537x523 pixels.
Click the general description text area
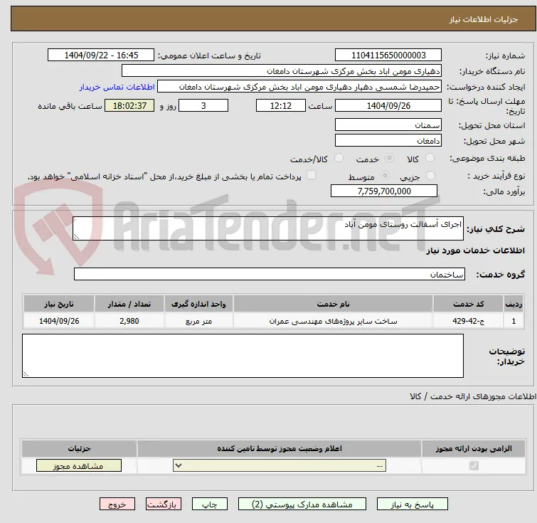(x=268, y=228)
